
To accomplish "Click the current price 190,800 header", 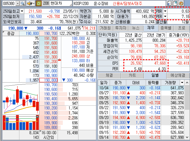I will tap(16, 28).
